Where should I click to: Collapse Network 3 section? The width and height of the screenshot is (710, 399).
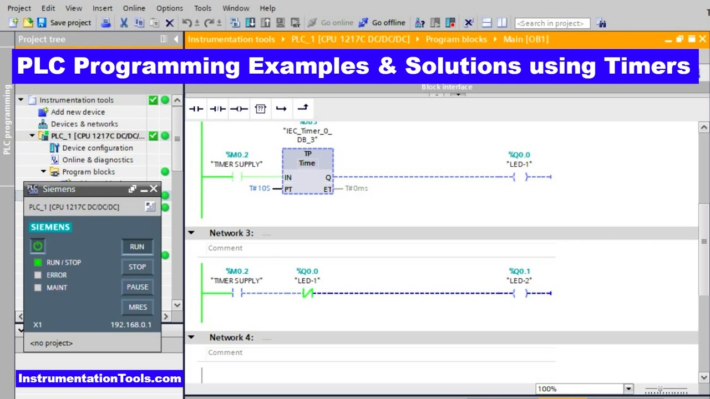pos(191,233)
